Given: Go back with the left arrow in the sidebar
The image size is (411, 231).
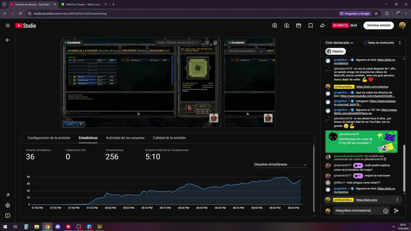Looking at the screenshot, I should pyautogui.click(x=8, y=40).
